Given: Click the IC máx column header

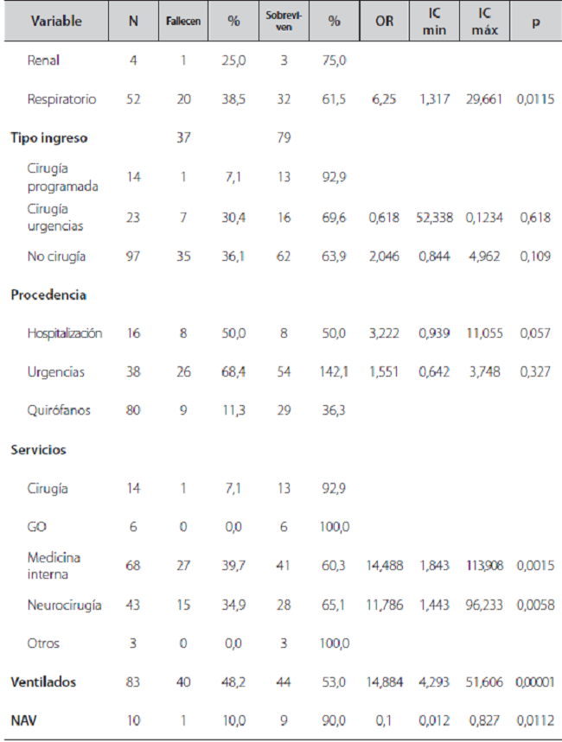Looking at the screenshot, I should 485,21.
